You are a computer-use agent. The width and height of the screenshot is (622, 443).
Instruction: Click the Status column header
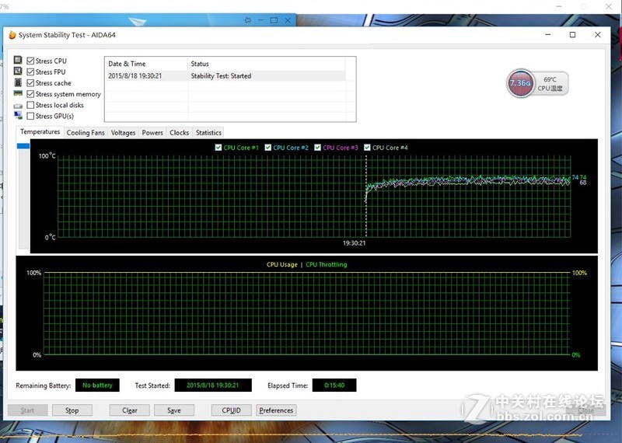267,64
